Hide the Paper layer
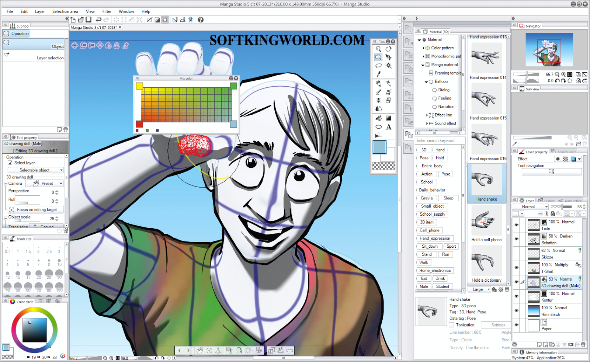The width and height of the screenshot is (590, 362). click(x=516, y=325)
